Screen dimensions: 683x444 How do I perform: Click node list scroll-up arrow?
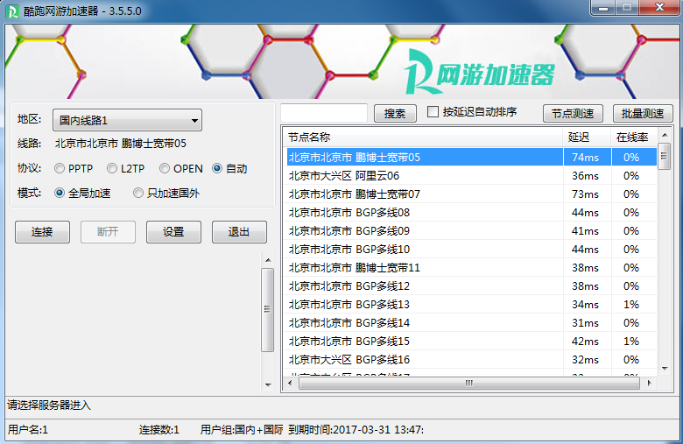[665, 135]
